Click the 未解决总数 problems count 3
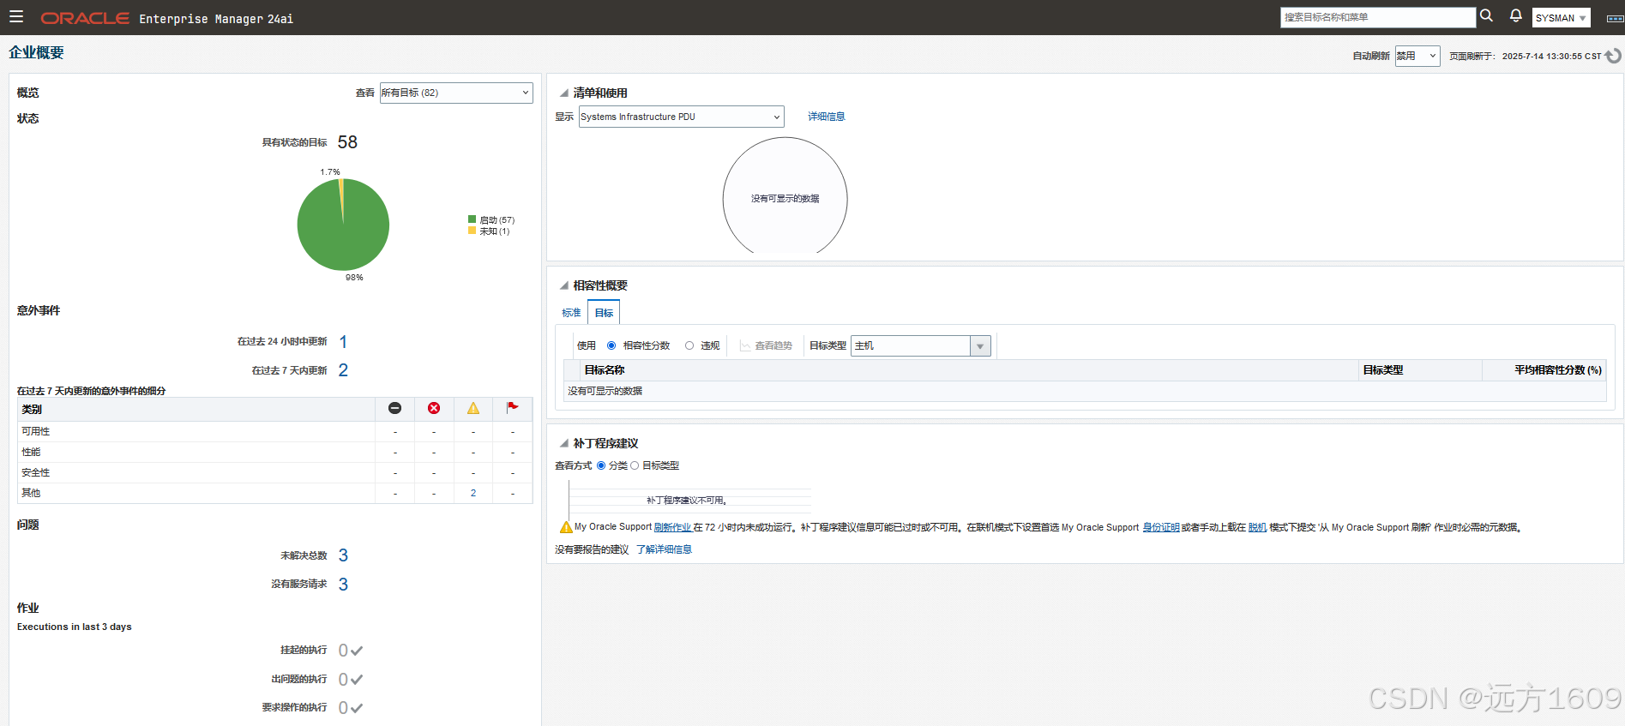 (343, 555)
